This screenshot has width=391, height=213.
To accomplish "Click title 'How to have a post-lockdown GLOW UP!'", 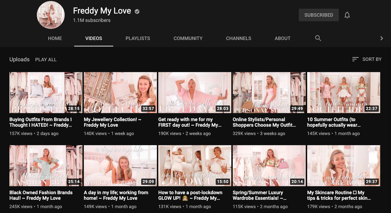I will tap(190, 195).
